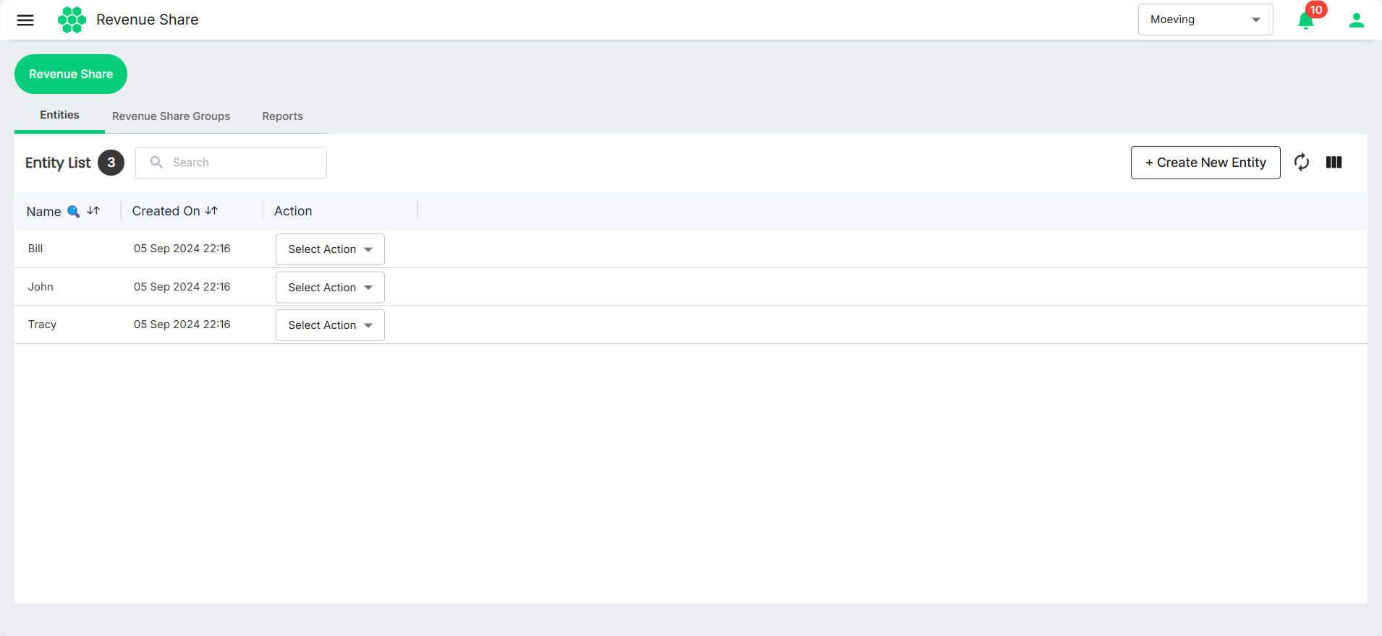
Task: Switch to Revenue Share Groups tab
Action: (x=171, y=116)
